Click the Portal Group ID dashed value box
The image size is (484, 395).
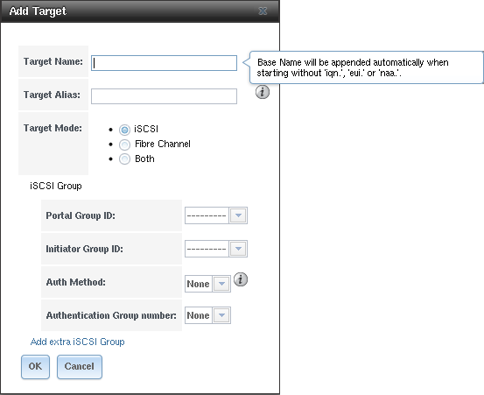tap(207, 215)
